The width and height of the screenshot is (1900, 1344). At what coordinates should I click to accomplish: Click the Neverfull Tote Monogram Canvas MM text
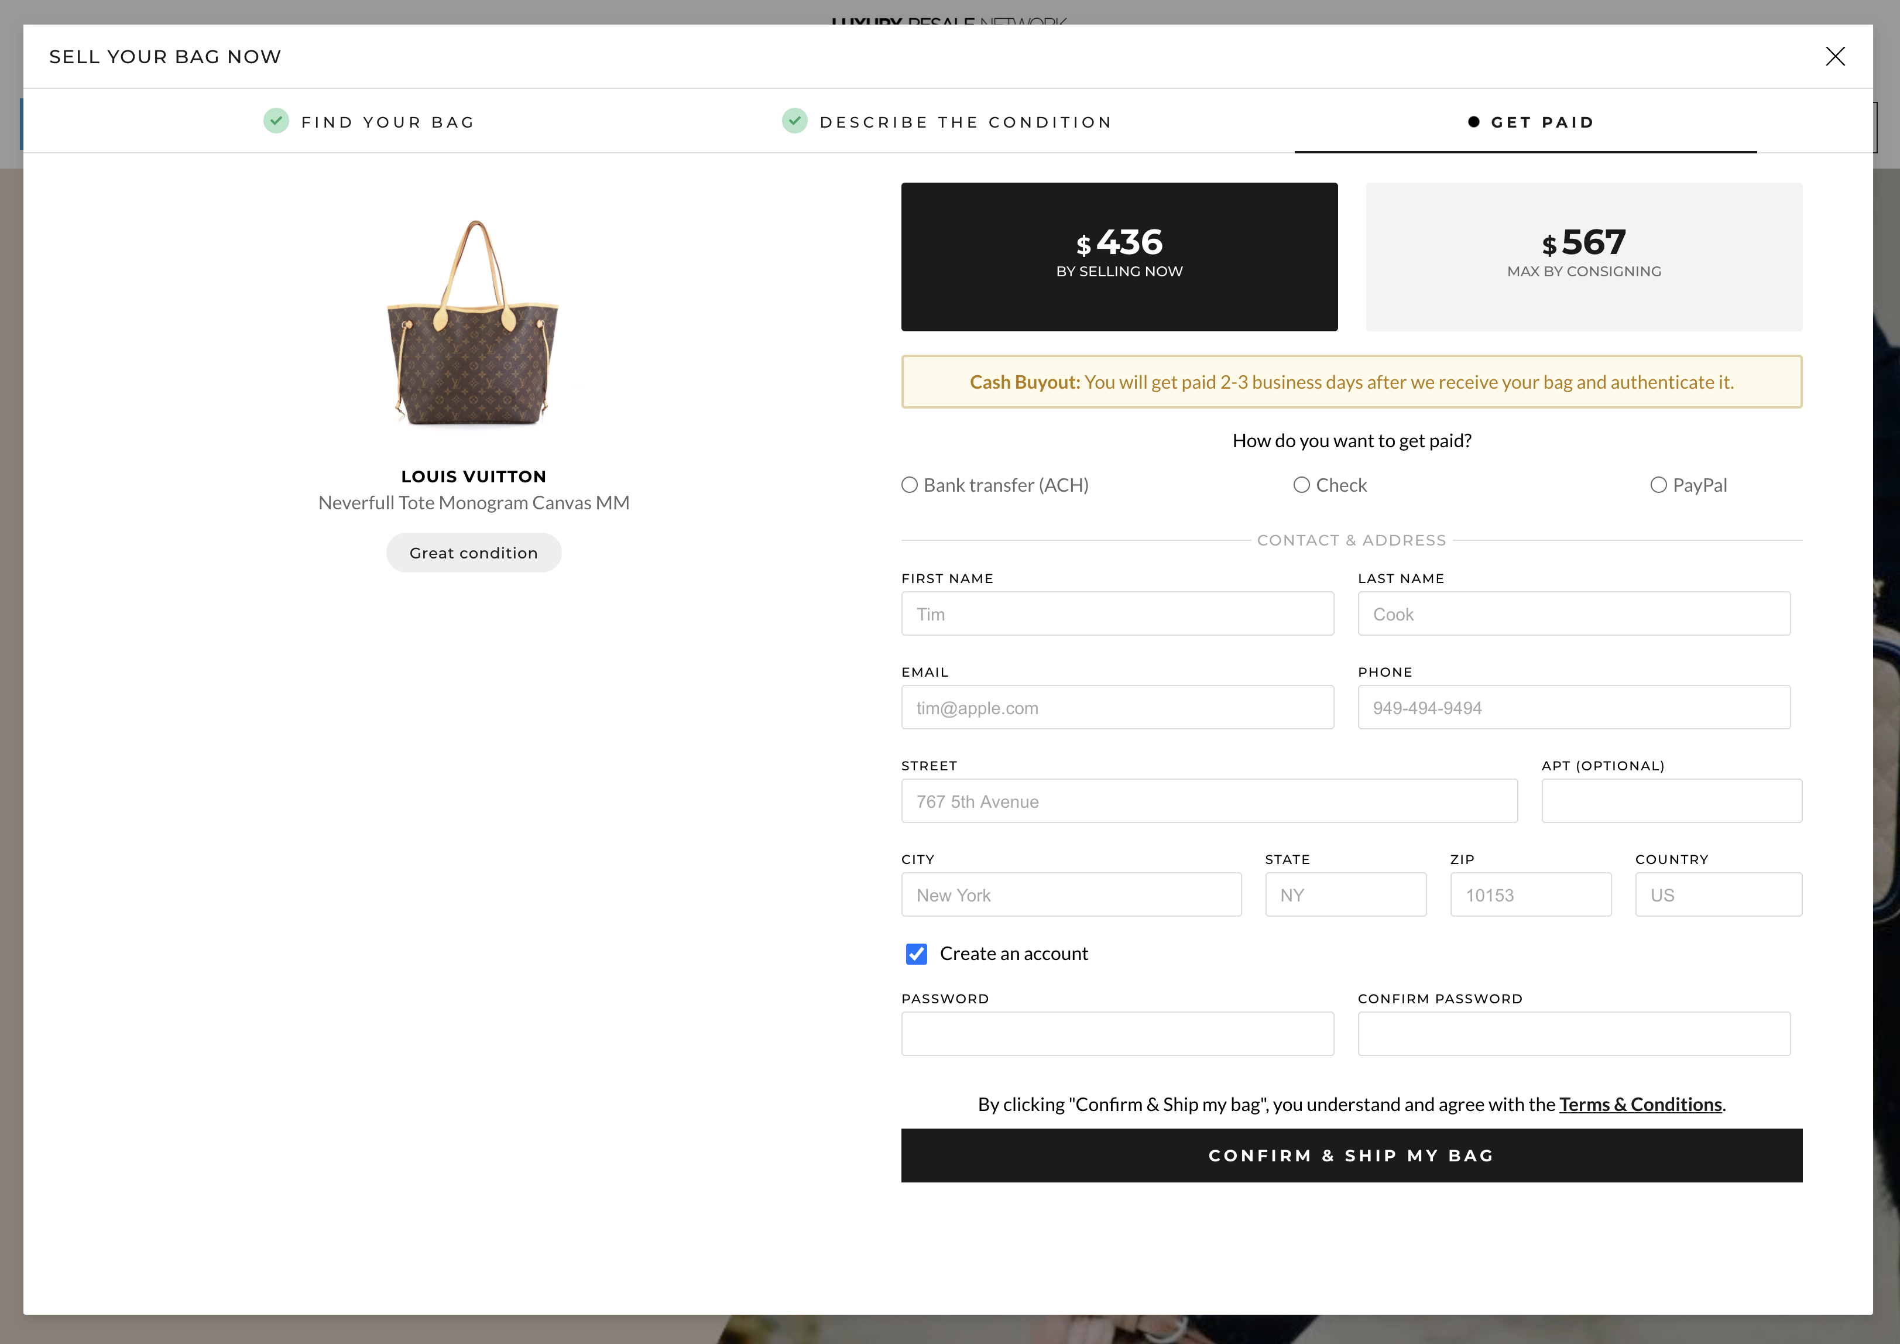pos(474,502)
